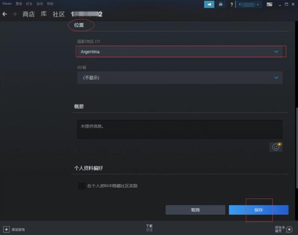This screenshot has height=235, width=298.
Task: Open friends and chat plus icon
Action: point(289,229)
